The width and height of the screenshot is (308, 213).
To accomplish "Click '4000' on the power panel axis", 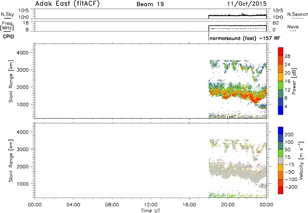I will (23, 53).
